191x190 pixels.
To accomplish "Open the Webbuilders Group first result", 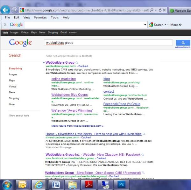I will click(x=60, y=62).
